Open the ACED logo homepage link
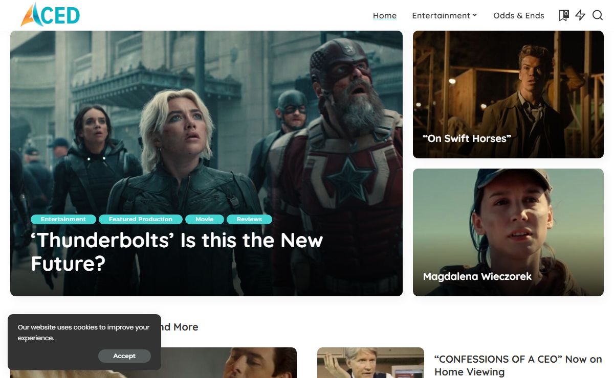 click(x=50, y=14)
